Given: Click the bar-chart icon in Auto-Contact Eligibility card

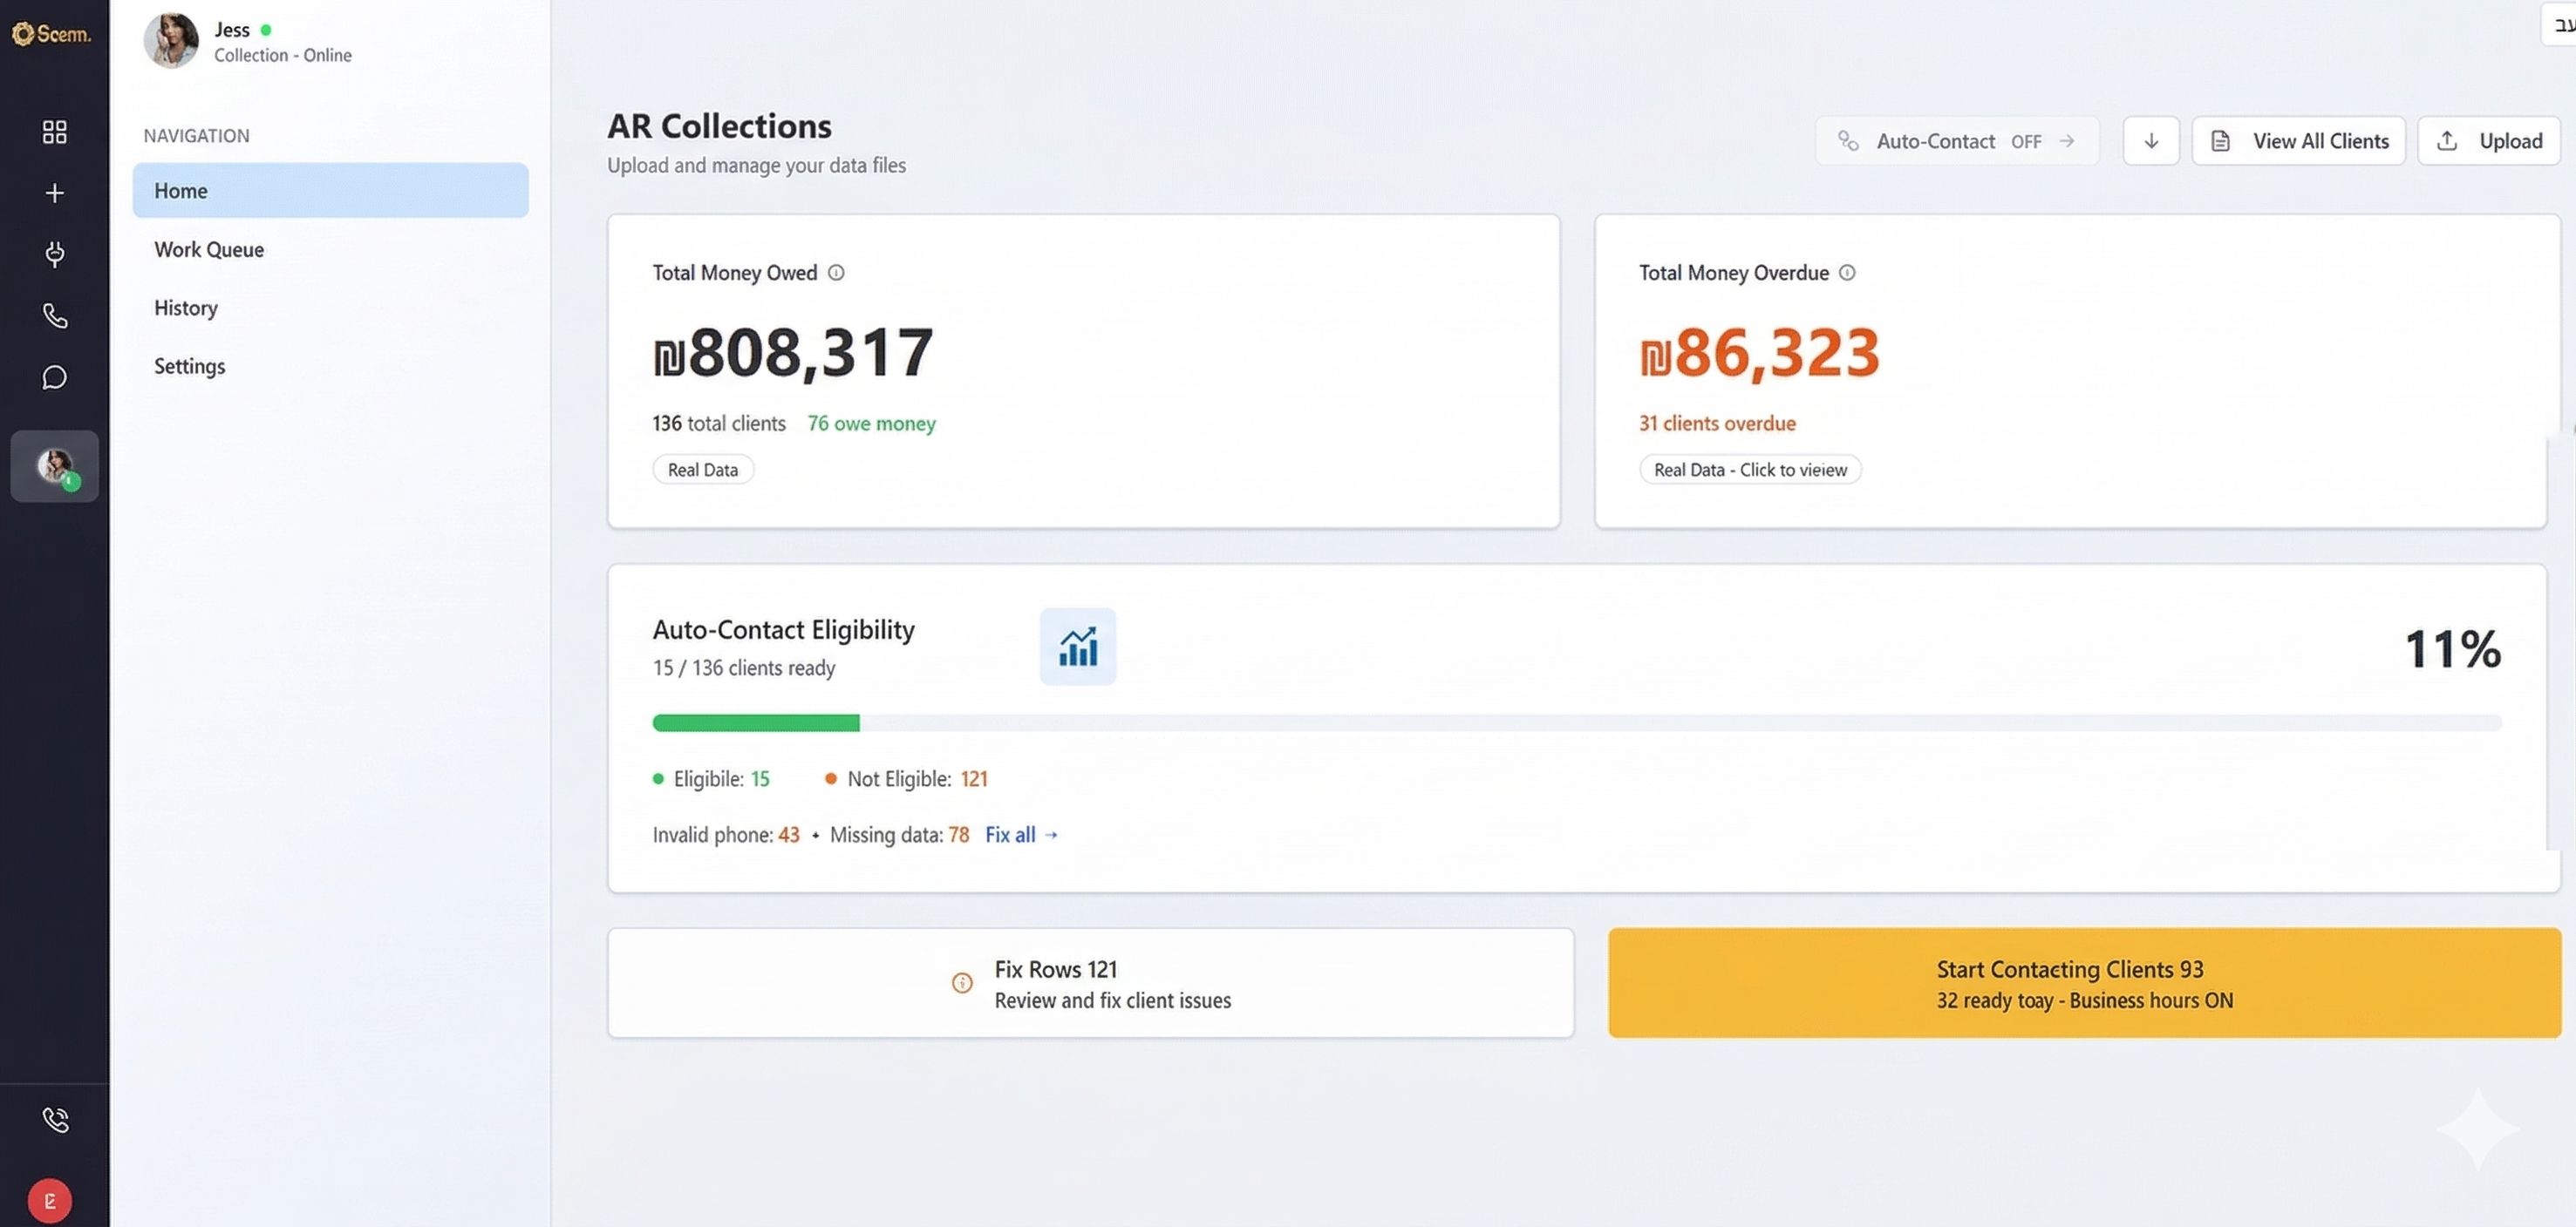Looking at the screenshot, I should pos(1077,647).
